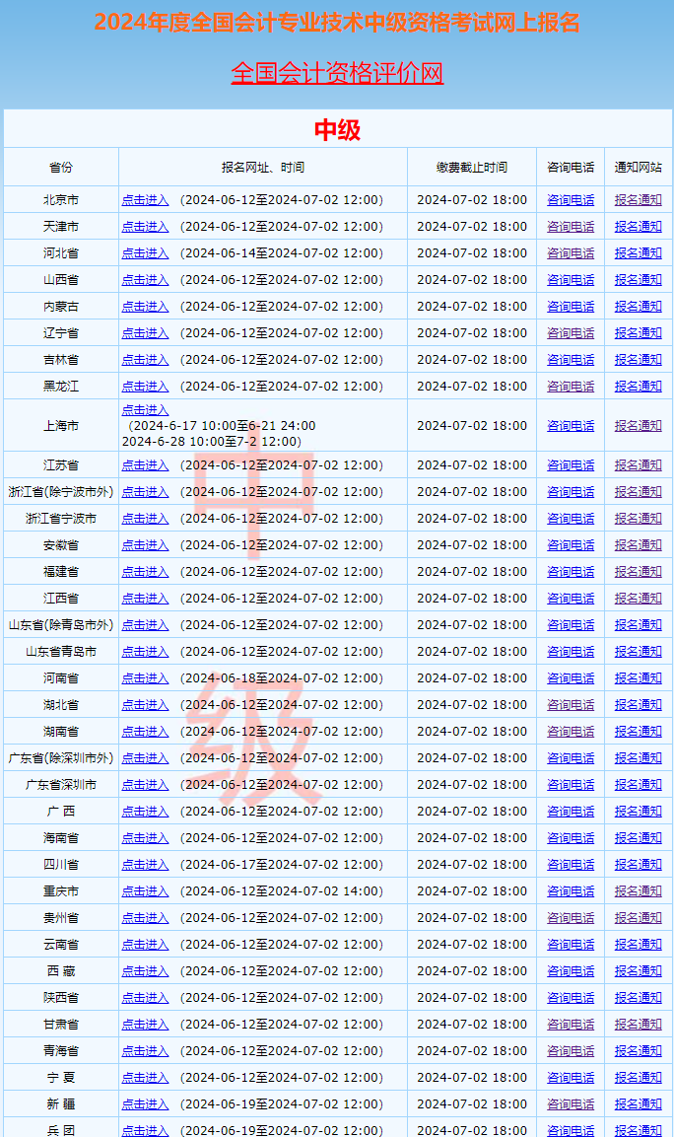Open 报名通知 for 天津市
This screenshot has width=674, height=1137.
(x=638, y=227)
